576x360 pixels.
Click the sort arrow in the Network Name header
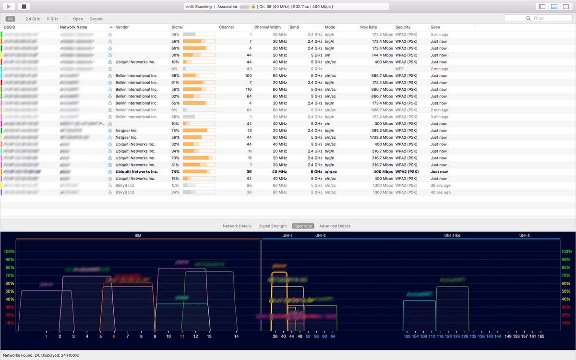click(x=111, y=27)
